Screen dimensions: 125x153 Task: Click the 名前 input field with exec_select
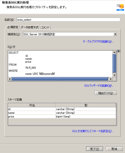point(68,20)
